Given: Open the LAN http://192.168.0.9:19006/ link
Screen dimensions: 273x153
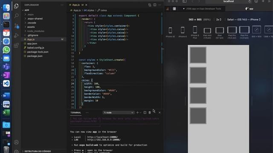Looking at the screenshot, I should coord(104,140).
